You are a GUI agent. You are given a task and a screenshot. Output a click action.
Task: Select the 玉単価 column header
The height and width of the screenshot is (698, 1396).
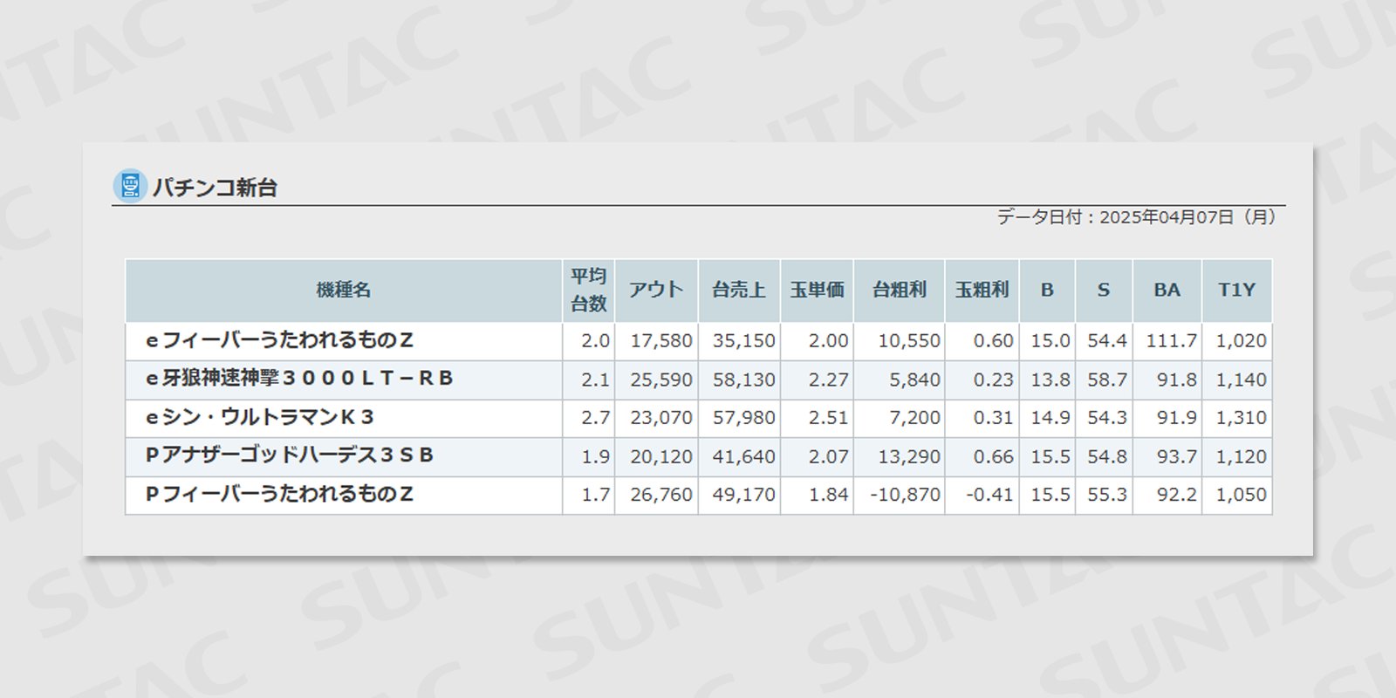click(818, 291)
